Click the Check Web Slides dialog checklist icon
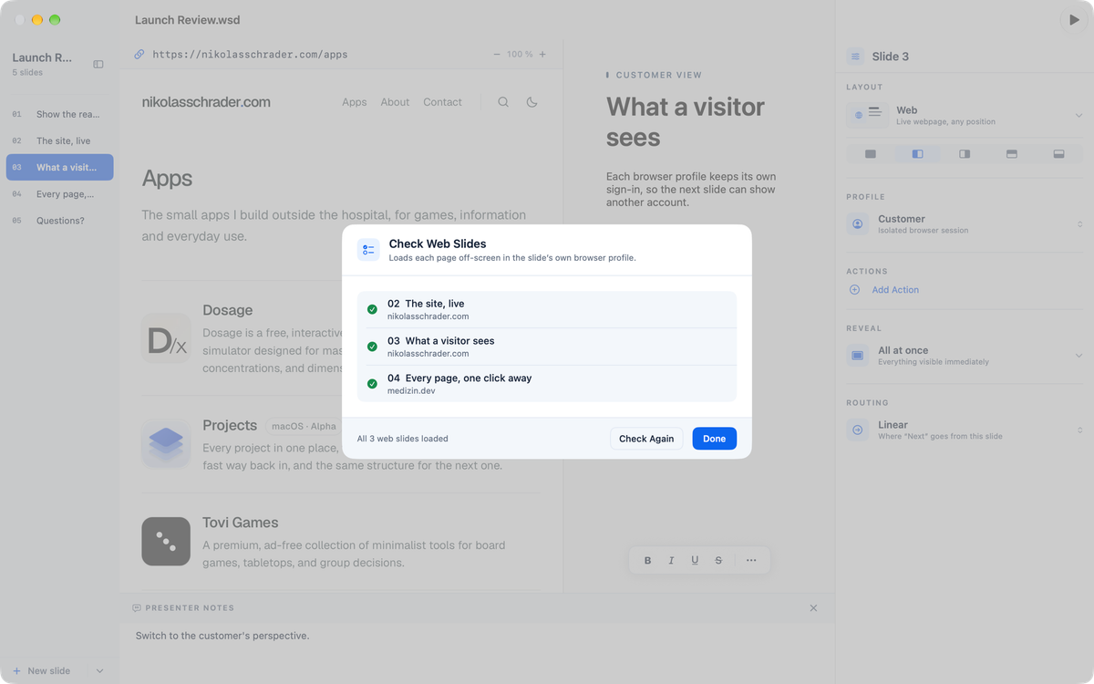The height and width of the screenshot is (684, 1094). (x=368, y=250)
